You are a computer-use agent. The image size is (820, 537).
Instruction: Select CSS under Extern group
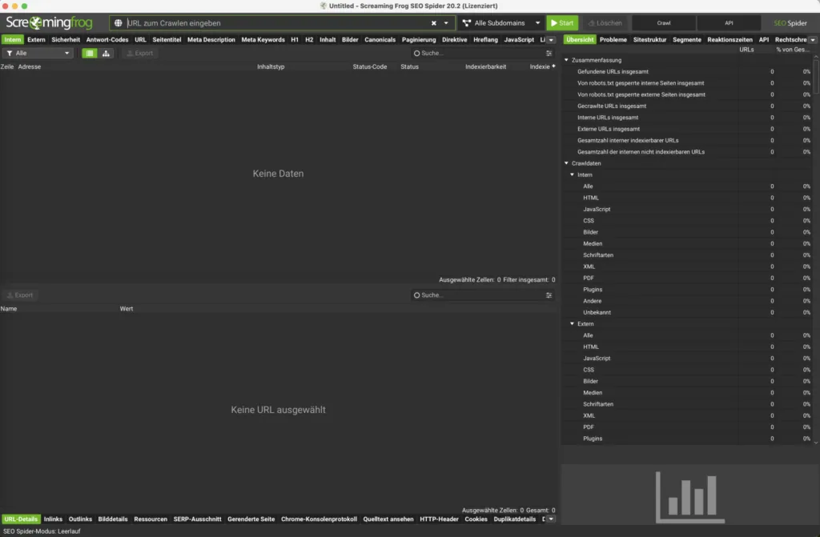pyautogui.click(x=687, y=370)
